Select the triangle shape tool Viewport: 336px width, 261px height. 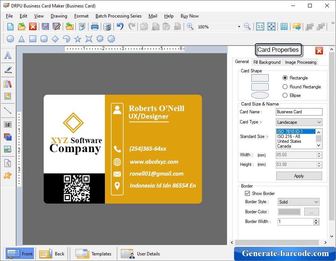pos(21,39)
